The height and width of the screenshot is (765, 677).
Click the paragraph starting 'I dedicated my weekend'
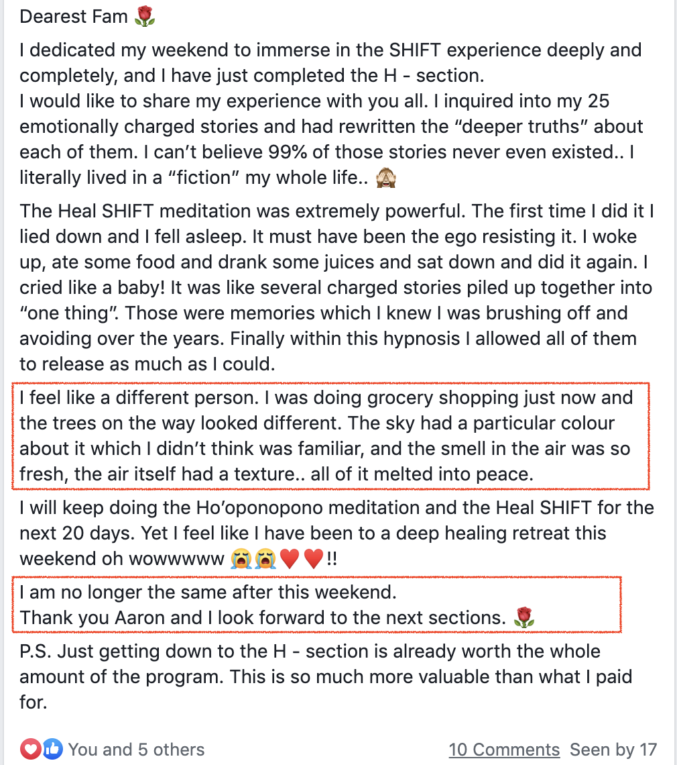pyautogui.click(x=331, y=113)
